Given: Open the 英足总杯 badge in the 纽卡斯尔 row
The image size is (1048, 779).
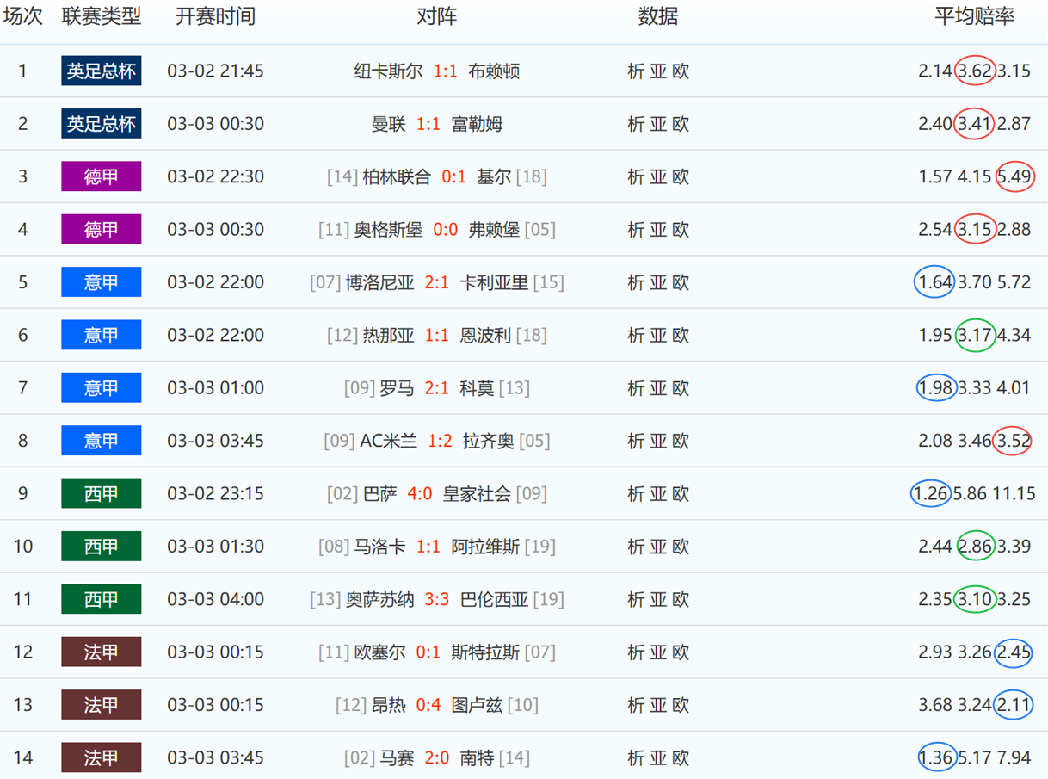Looking at the screenshot, I should point(102,71).
